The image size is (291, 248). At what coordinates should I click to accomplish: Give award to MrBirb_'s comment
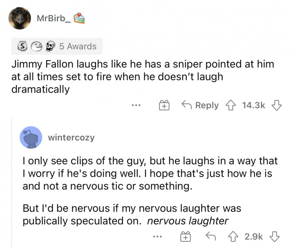(x=164, y=106)
